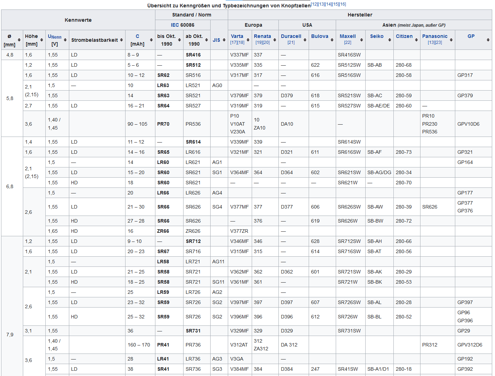Open the JIS header link
This screenshot has width=495, height=376.
click(x=216, y=40)
